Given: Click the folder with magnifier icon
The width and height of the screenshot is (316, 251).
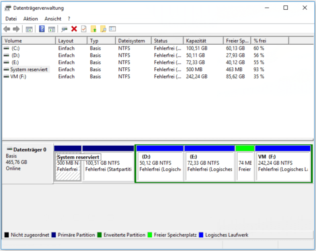Looking at the screenshot, I should click(103, 29).
